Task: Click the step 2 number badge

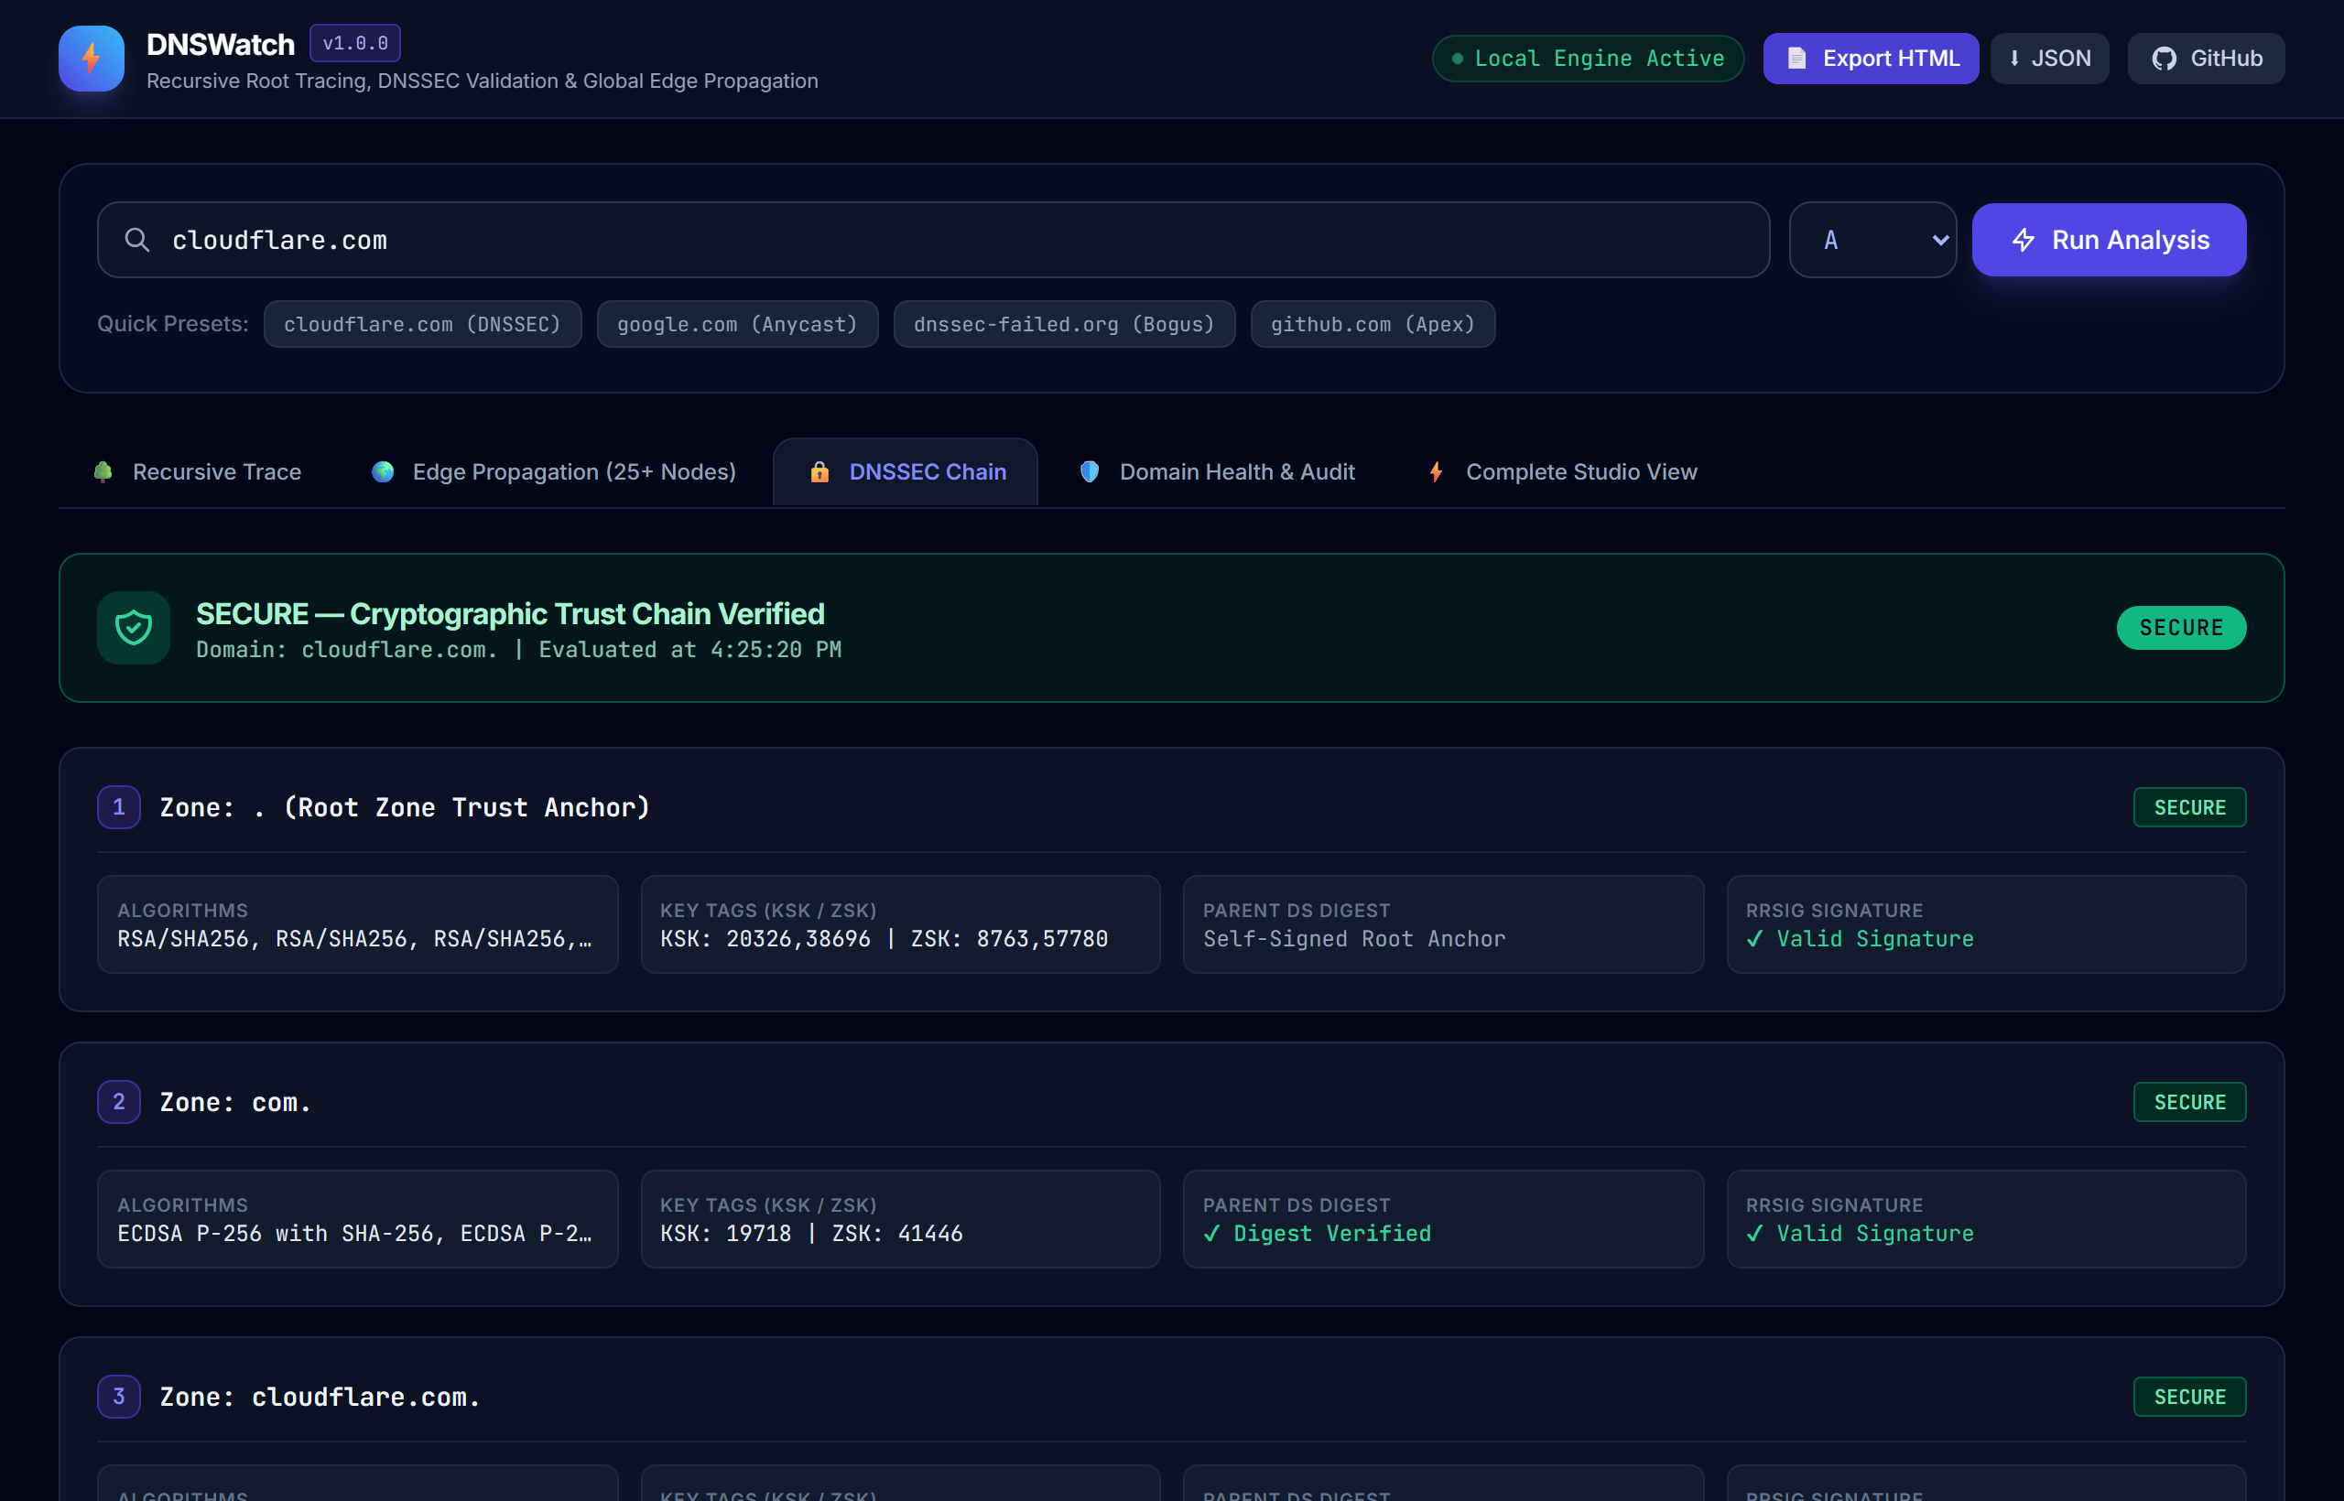Action: point(119,1101)
